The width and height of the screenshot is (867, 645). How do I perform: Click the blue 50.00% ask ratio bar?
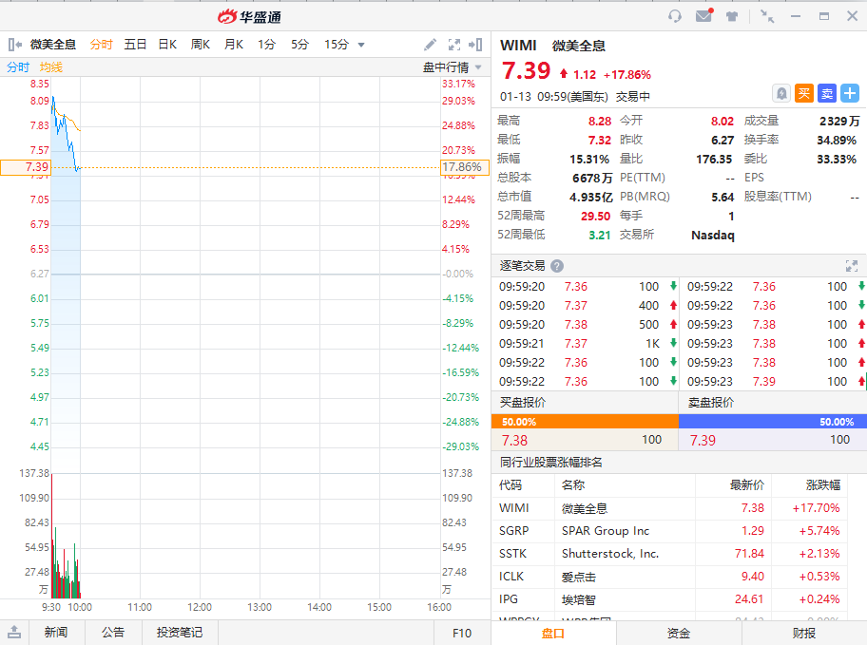click(x=773, y=422)
